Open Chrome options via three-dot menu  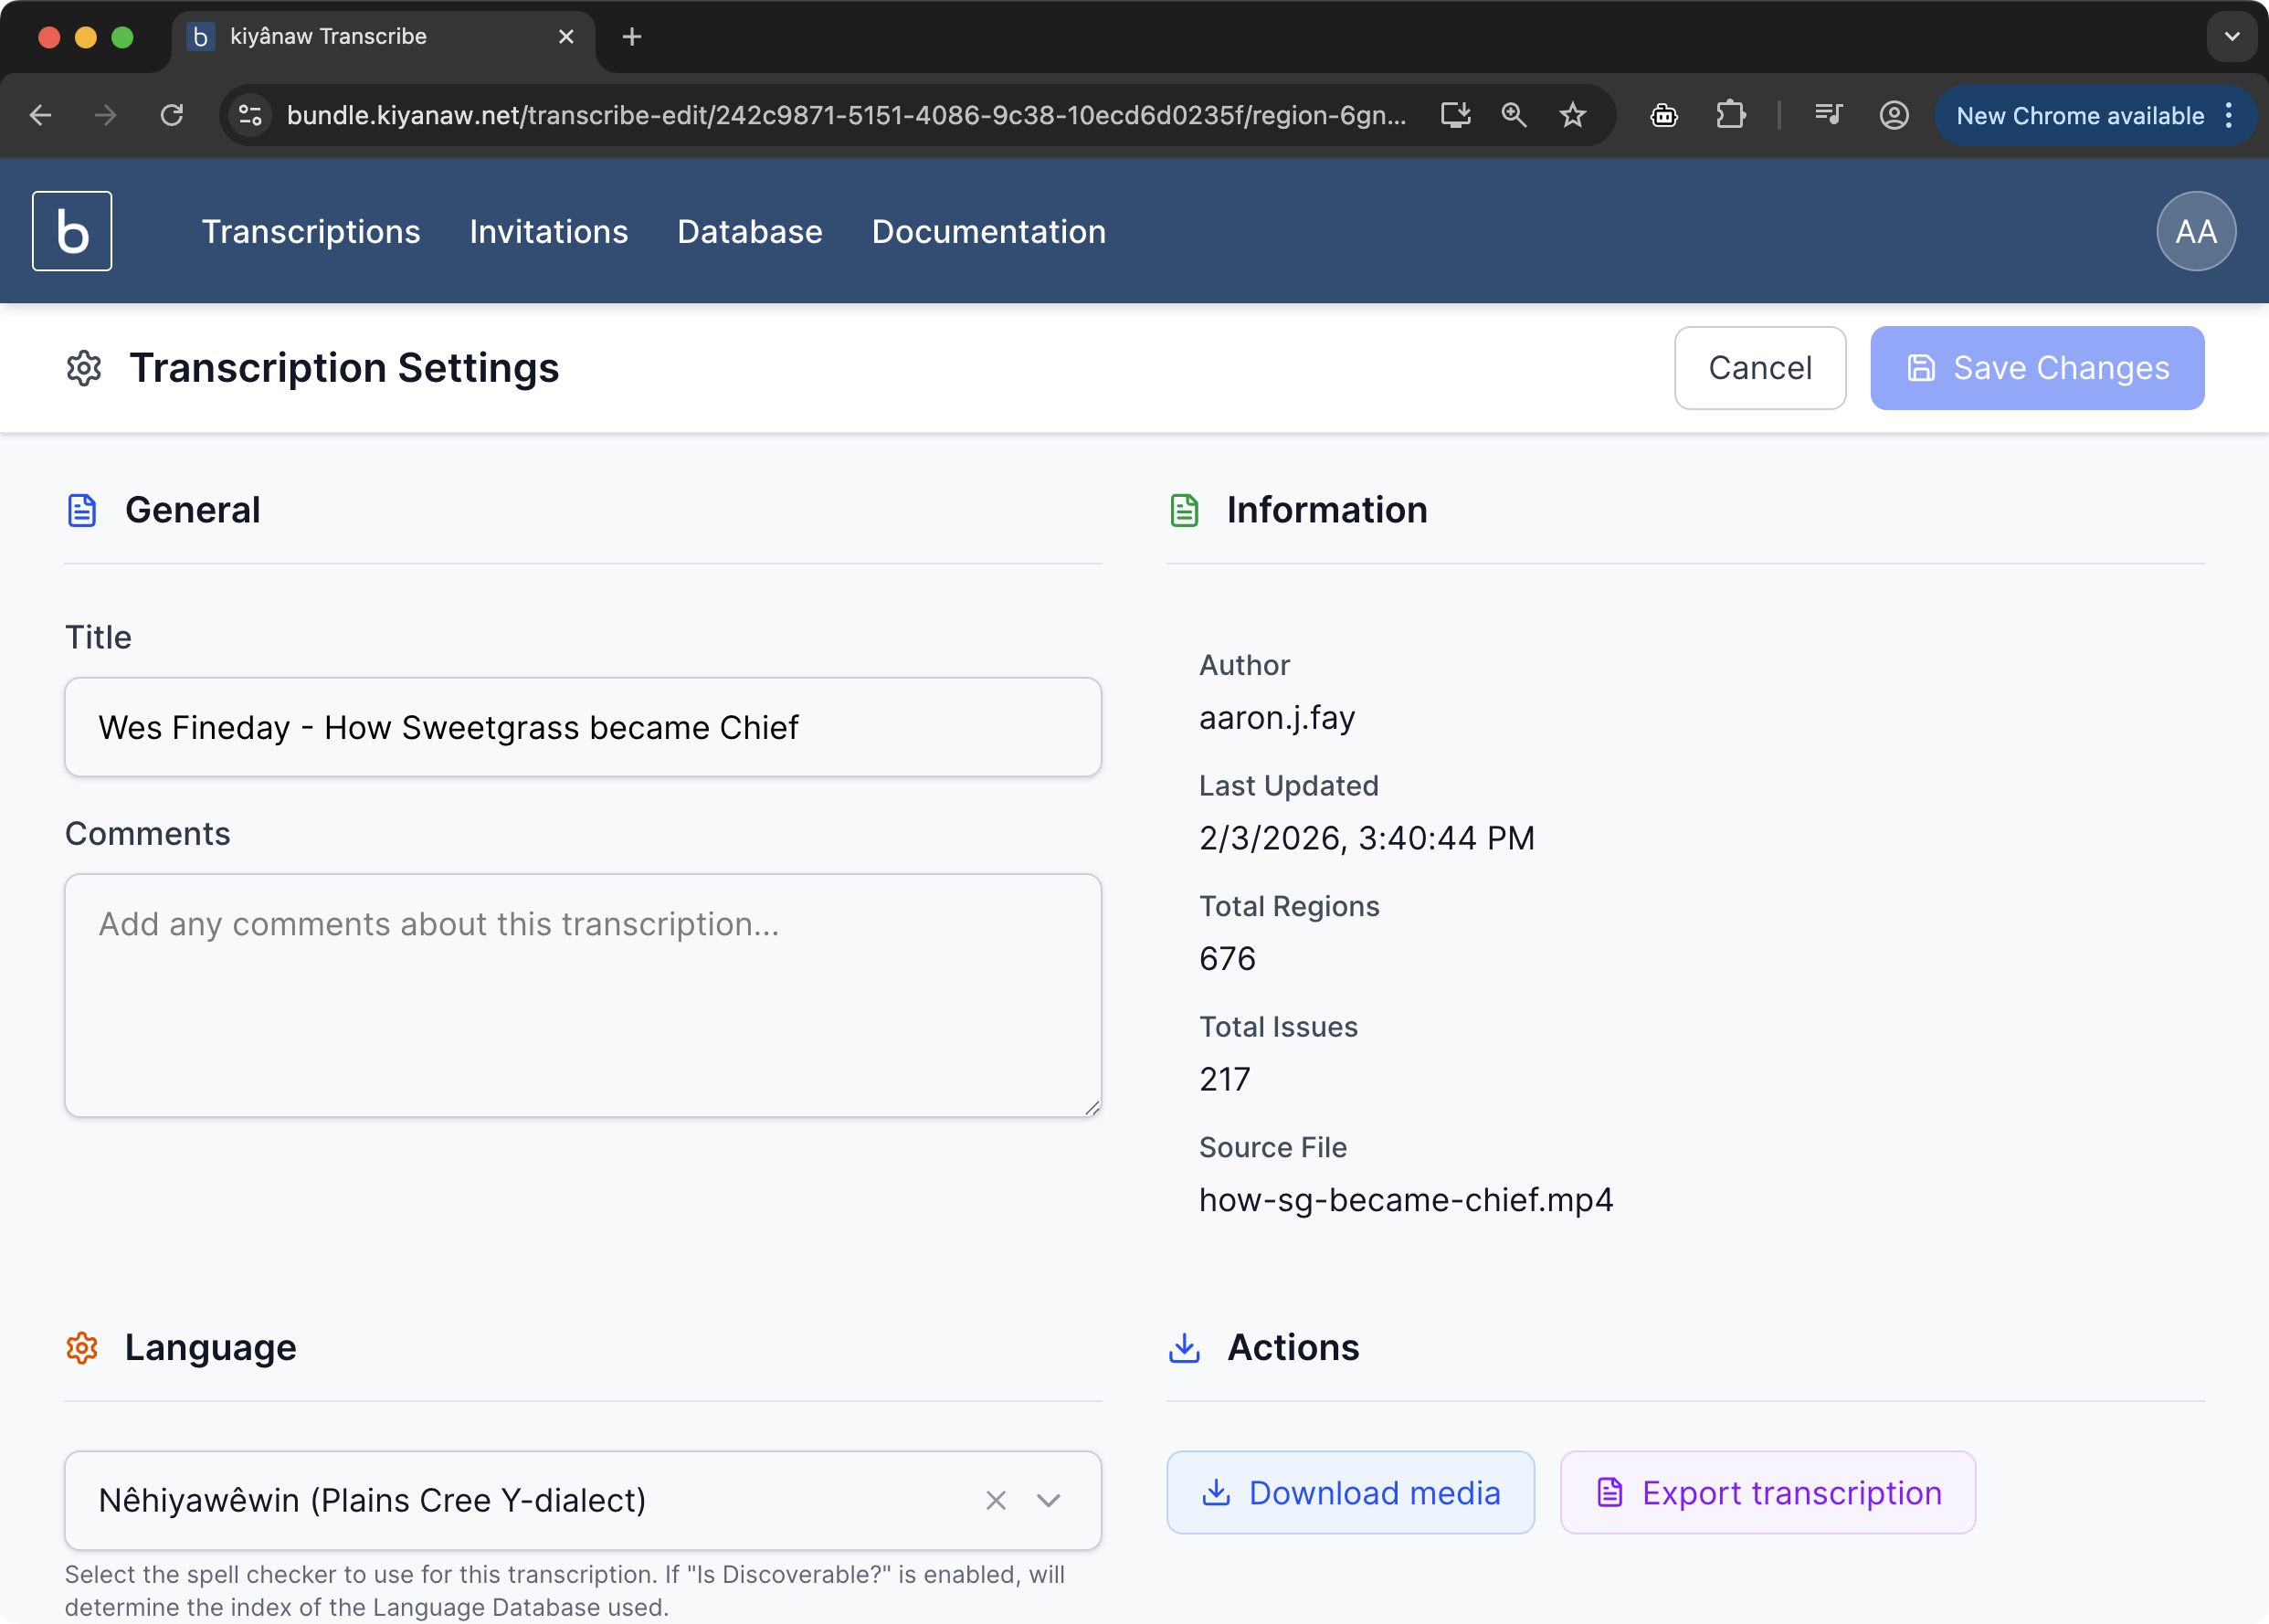point(2228,115)
